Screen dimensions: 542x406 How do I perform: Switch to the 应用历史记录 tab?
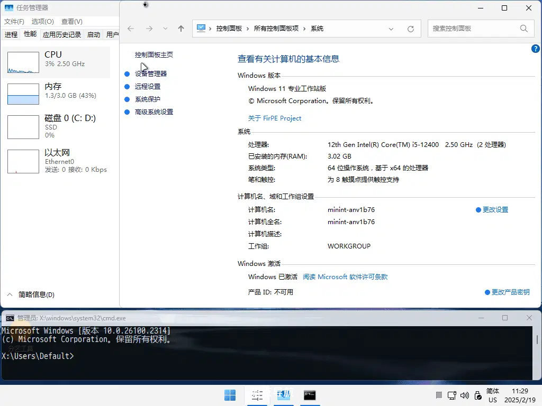[62, 34]
